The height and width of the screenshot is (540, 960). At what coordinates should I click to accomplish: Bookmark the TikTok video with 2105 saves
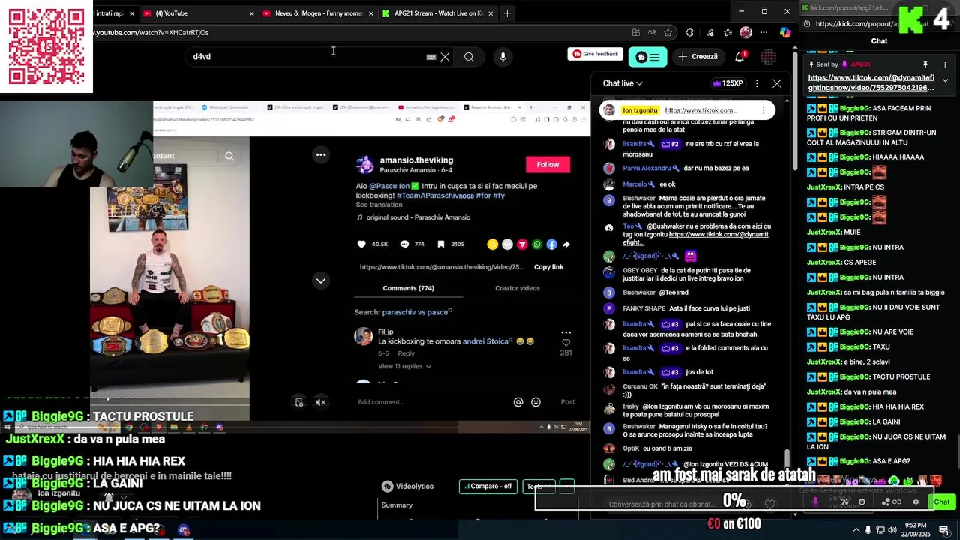[441, 244]
